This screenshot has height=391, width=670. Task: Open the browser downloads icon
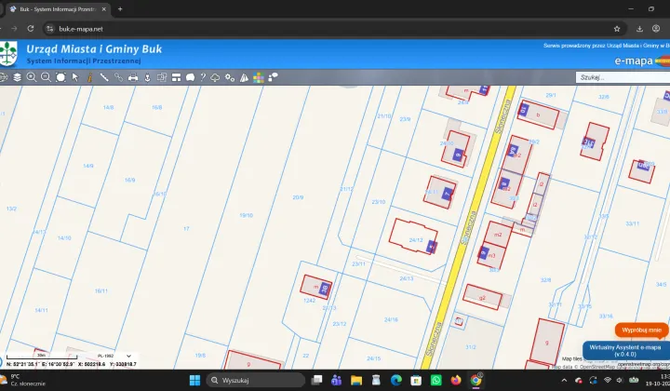639,29
